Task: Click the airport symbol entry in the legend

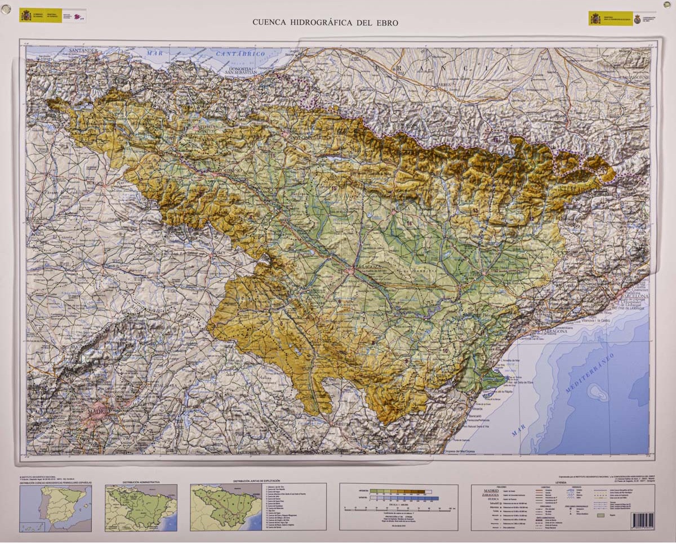Action: tap(571, 507)
